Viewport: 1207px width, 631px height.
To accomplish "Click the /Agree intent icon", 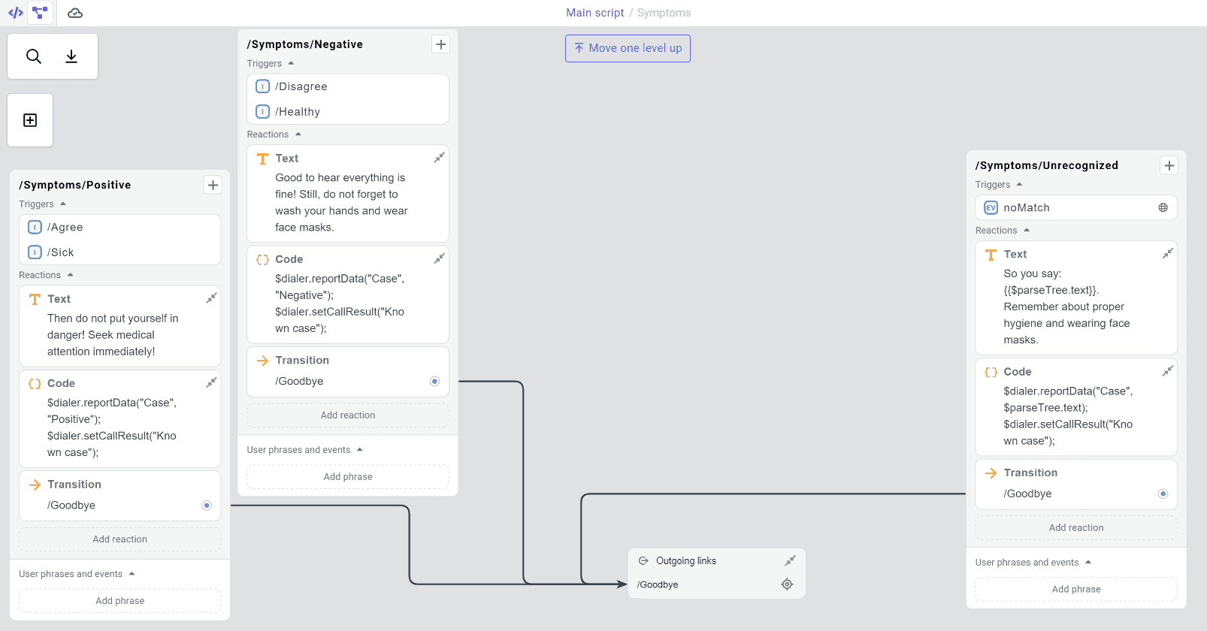I will point(35,227).
